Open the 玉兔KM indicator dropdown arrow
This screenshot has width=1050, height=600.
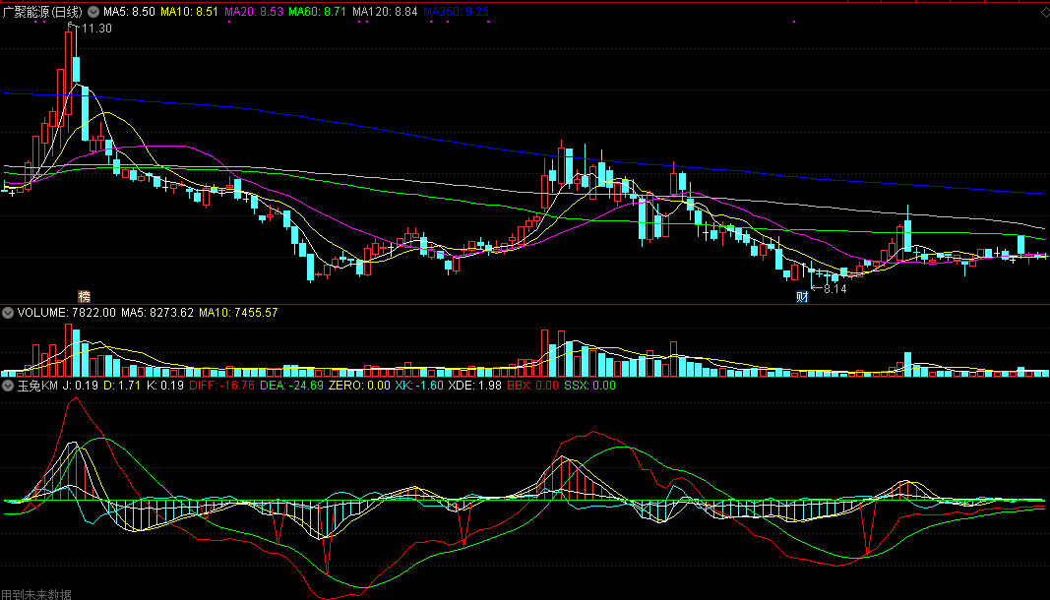8,386
